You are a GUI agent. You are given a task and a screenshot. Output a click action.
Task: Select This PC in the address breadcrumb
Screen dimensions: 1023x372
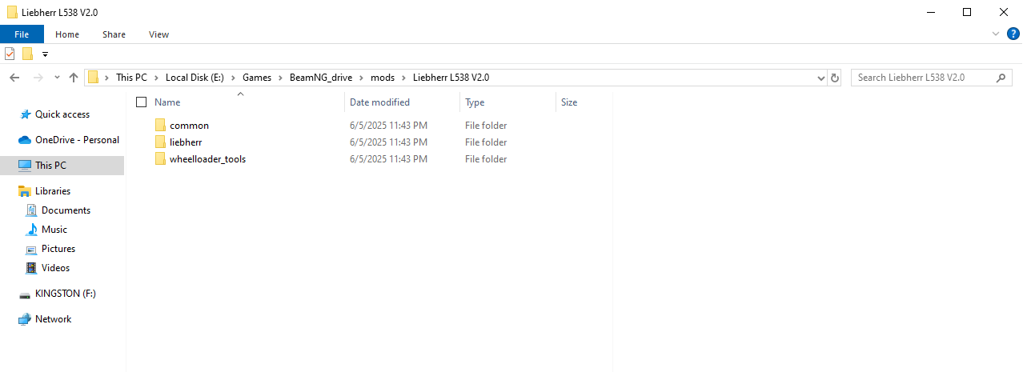(x=131, y=78)
